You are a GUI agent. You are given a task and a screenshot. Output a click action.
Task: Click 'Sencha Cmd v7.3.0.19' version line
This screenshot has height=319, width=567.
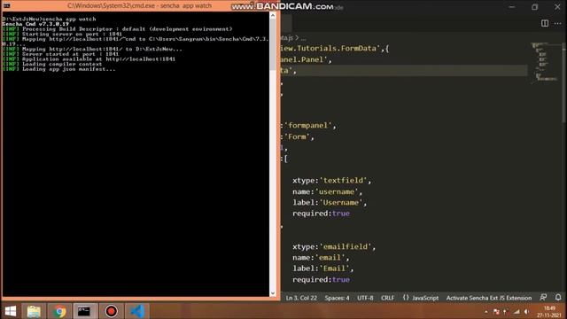[x=35, y=24]
